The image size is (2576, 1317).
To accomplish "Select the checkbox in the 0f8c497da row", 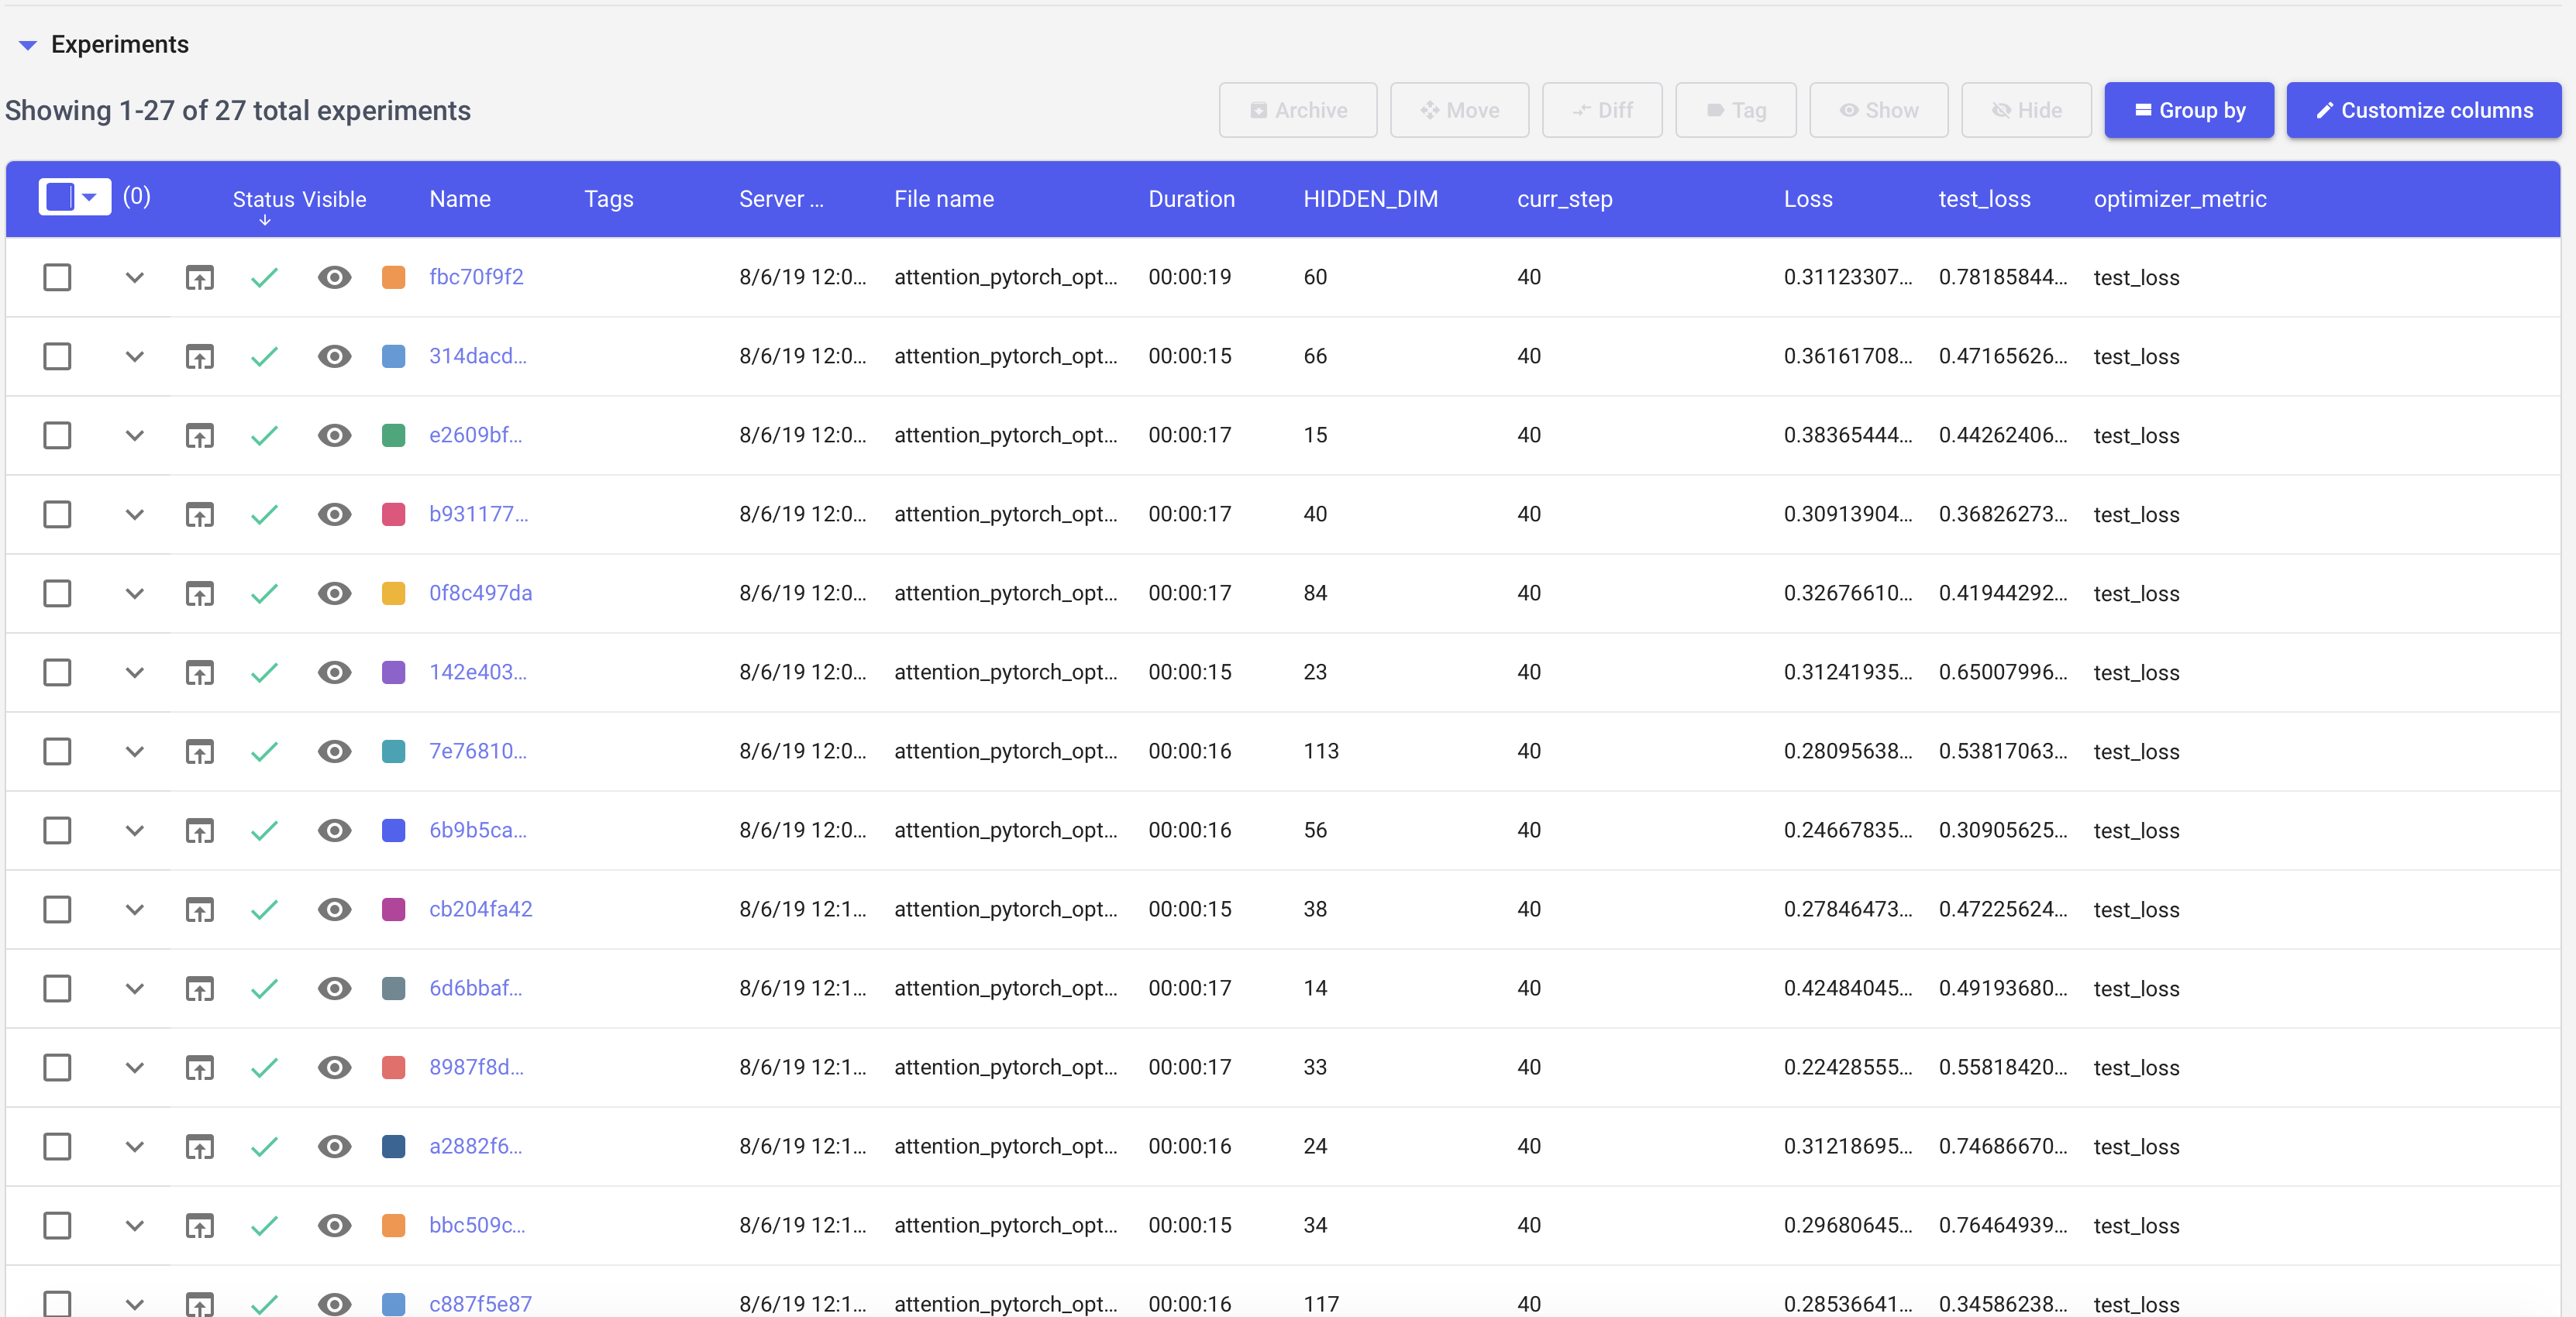I will (57, 593).
